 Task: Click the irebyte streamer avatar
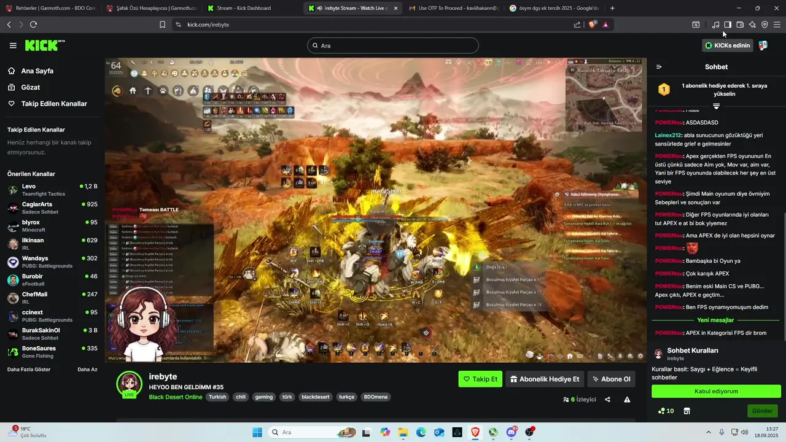[x=130, y=384]
